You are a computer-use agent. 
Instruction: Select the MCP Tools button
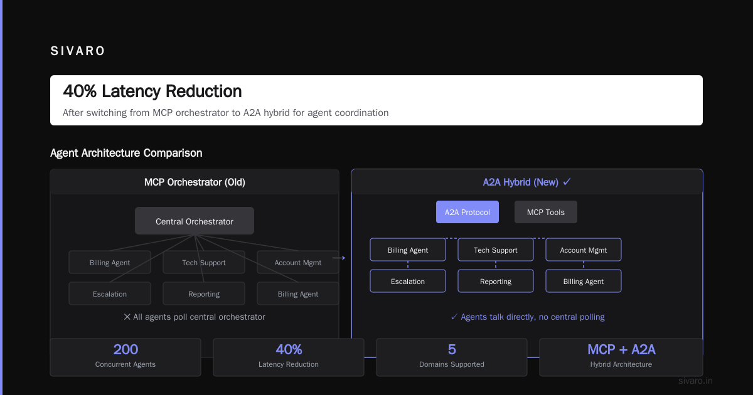coord(546,212)
